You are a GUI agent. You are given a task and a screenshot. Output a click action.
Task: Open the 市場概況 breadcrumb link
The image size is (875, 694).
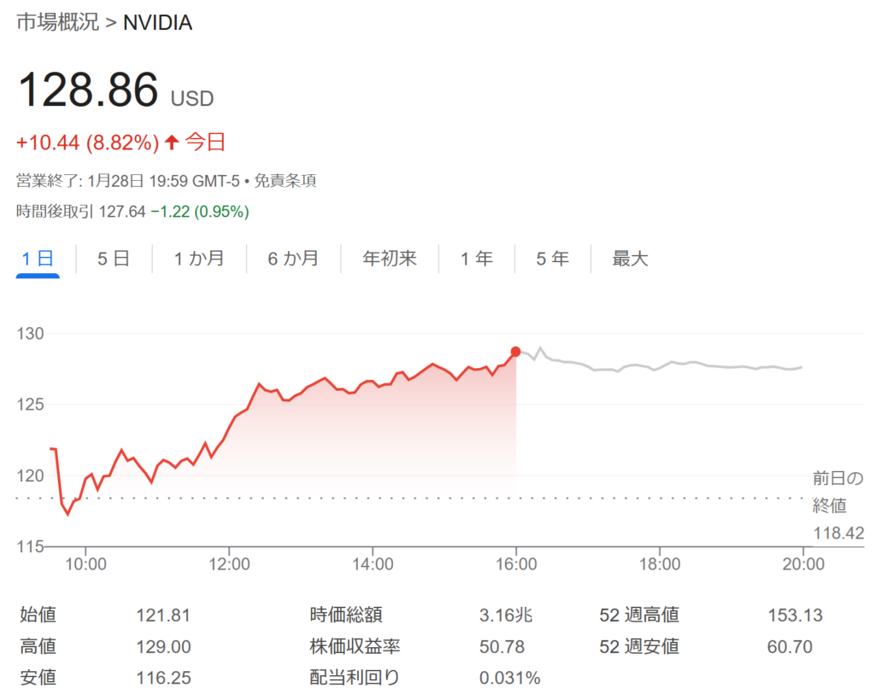56,23
